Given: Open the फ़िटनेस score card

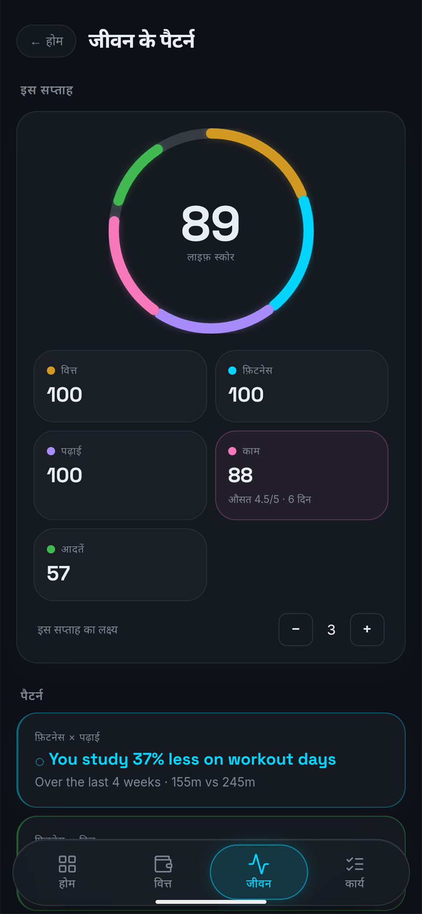Looking at the screenshot, I should pyautogui.click(x=302, y=386).
